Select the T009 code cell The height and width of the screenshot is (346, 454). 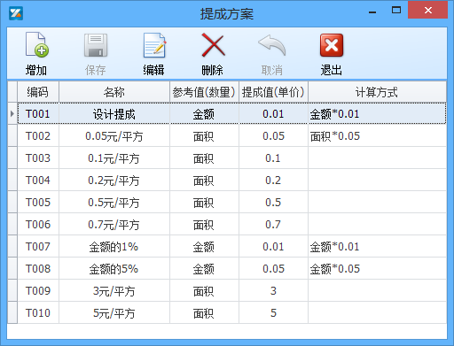[x=38, y=290]
